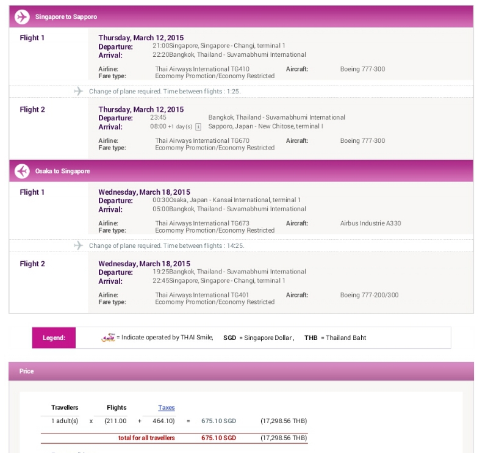Click the 1 adult(s) traveller entry
This screenshot has height=453, width=488.
tap(65, 421)
